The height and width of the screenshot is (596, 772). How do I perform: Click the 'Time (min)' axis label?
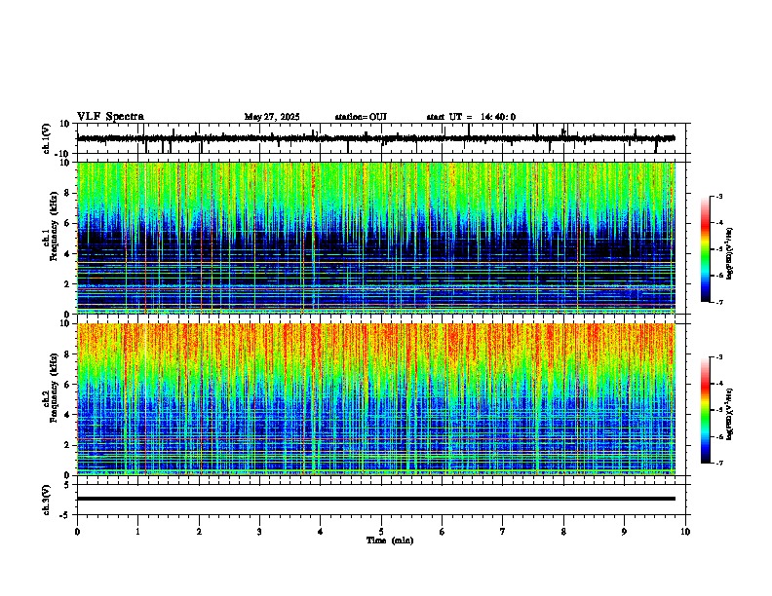[x=390, y=540]
